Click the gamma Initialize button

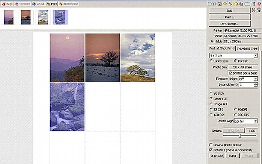click(233, 131)
